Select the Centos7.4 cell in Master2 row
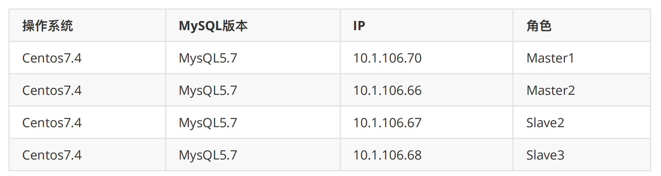The width and height of the screenshot is (661, 176). coord(52,90)
